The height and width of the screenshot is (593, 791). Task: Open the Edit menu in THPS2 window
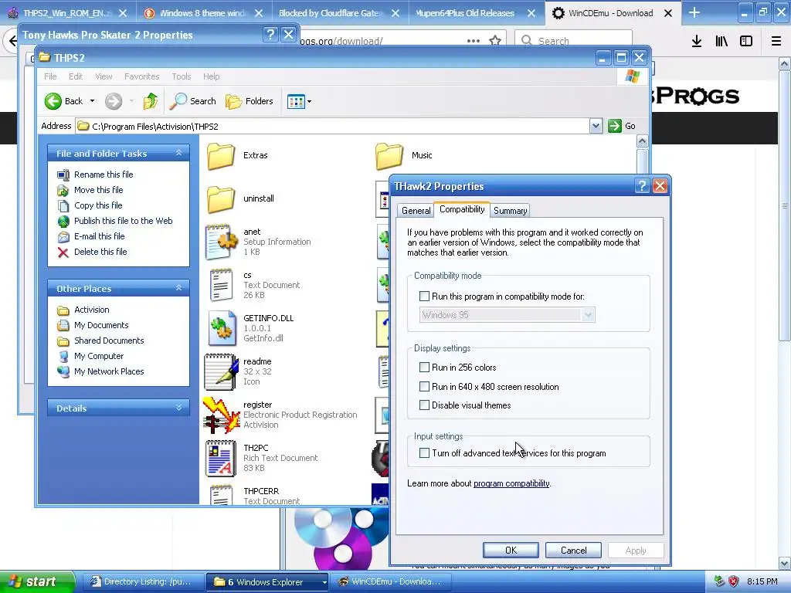76,76
